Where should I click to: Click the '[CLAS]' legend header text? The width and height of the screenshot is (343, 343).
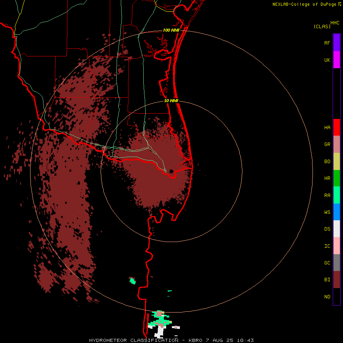(322, 26)
